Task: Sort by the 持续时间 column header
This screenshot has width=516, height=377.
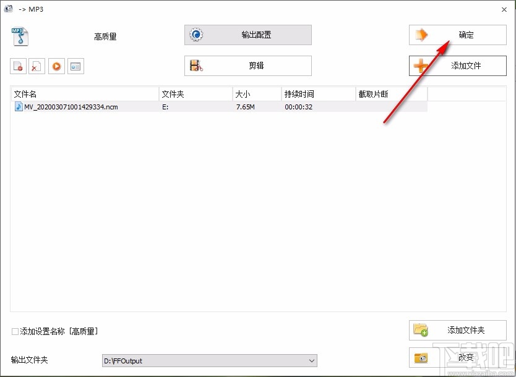Action: click(319, 95)
